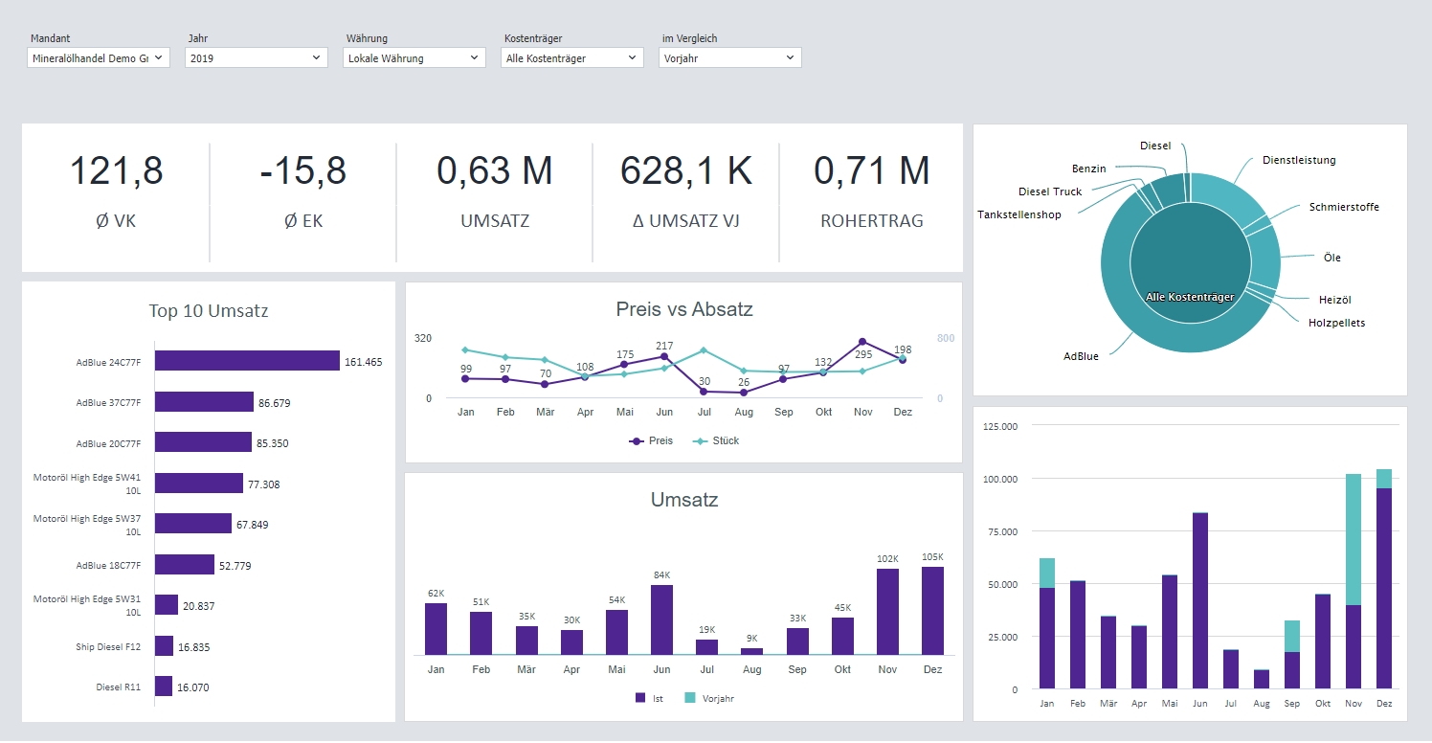Expand the Kostenträger filter dropdown
1432x743 pixels.
[571, 58]
